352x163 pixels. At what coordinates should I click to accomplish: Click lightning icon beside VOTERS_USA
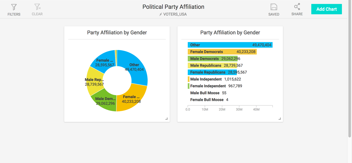(x=160, y=14)
